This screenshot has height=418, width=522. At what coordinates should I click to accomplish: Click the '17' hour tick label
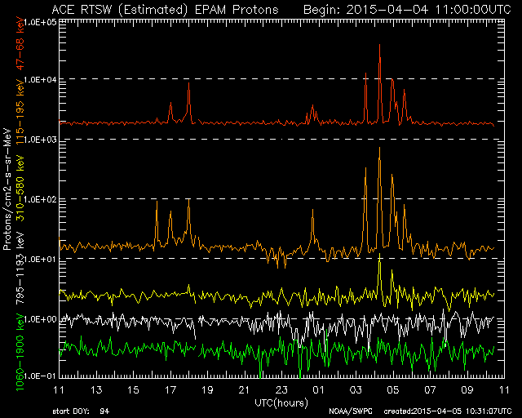pos(170,389)
